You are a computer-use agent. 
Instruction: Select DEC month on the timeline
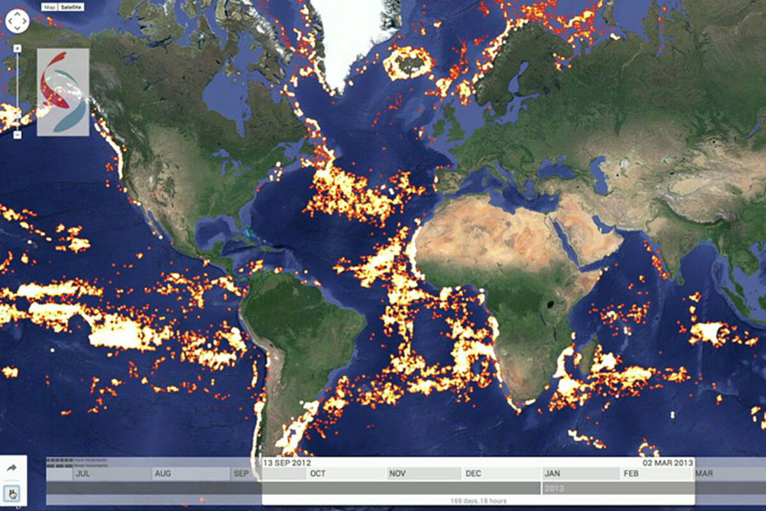pyautogui.click(x=474, y=474)
